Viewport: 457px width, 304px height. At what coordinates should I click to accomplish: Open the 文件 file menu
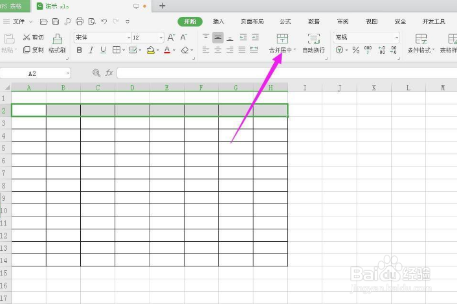[18, 21]
